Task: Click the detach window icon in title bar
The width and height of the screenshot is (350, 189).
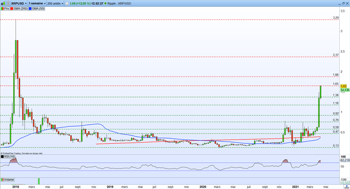Action: [343, 4]
